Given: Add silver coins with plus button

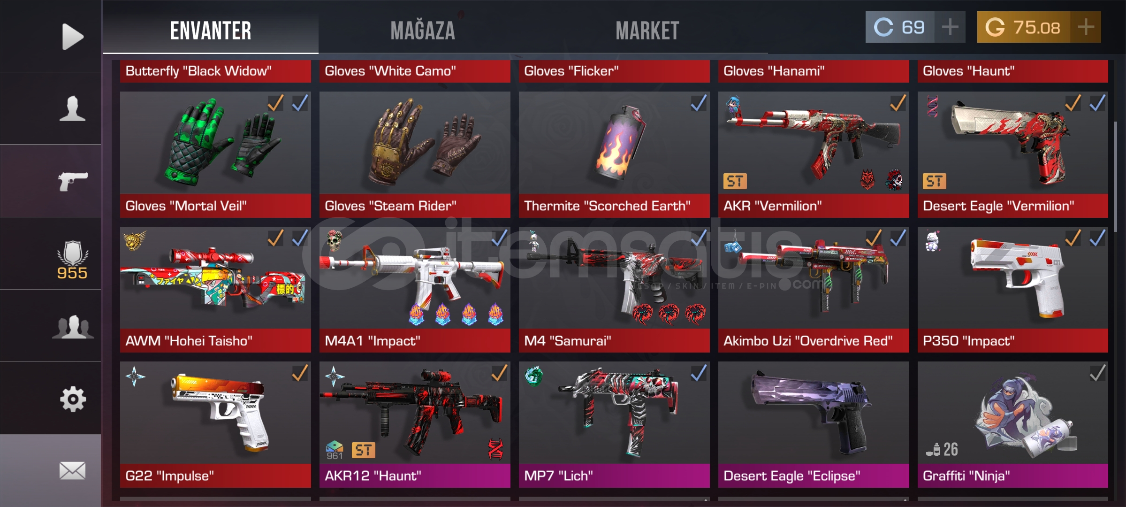Looking at the screenshot, I should (950, 27).
